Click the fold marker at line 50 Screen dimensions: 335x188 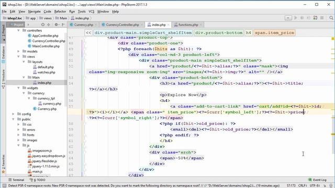pos(85,55)
